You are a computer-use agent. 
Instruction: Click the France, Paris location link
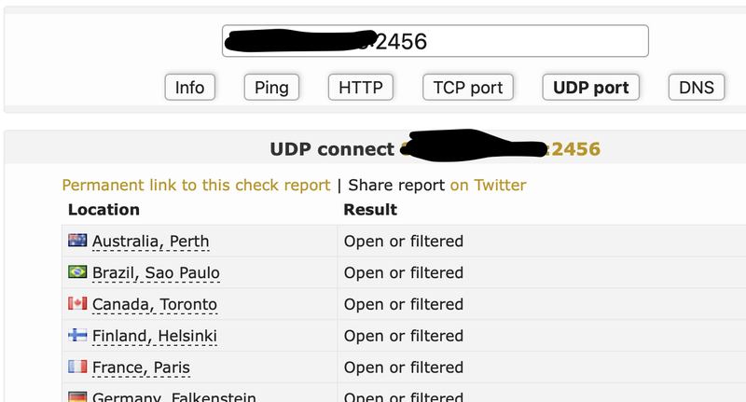[x=141, y=367]
